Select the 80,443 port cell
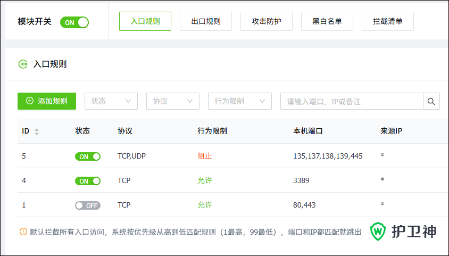The image size is (449, 256). tap(304, 205)
